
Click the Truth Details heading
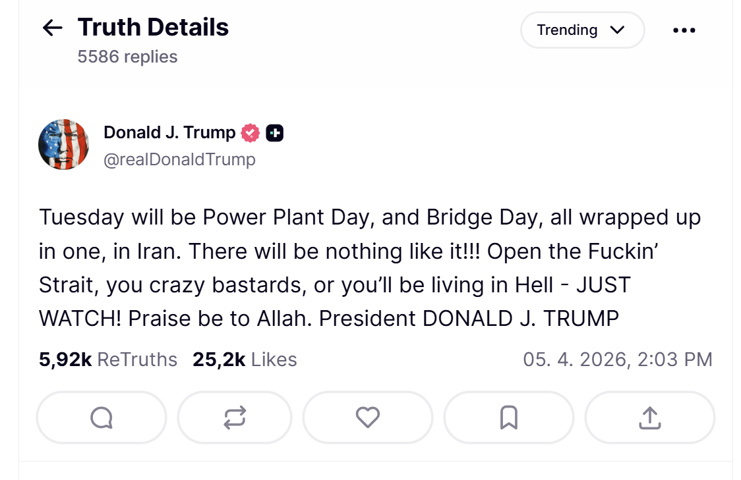pos(153,28)
